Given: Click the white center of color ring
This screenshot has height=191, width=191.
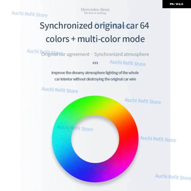Looking at the screenshot, I should 95,139.
